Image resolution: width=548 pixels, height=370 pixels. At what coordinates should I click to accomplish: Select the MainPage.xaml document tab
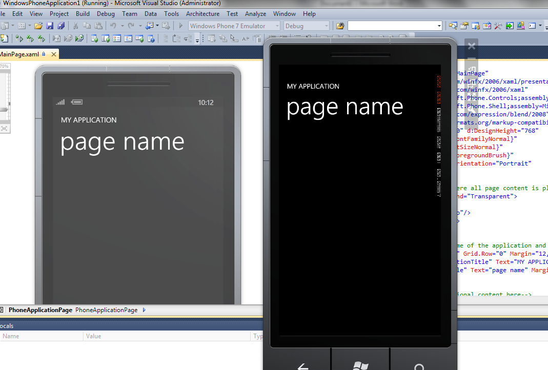[19, 54]
